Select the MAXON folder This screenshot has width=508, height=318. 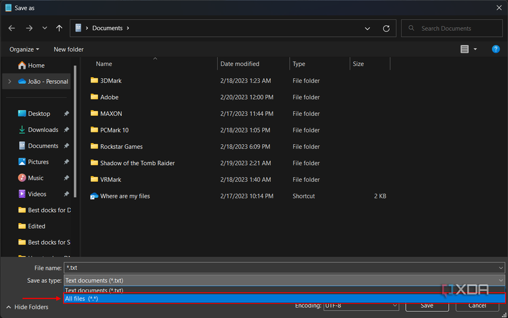(x=111, y=114)
